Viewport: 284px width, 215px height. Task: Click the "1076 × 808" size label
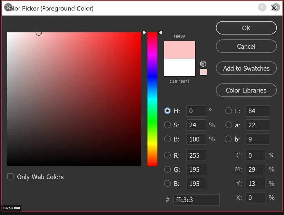pos(11,208)
